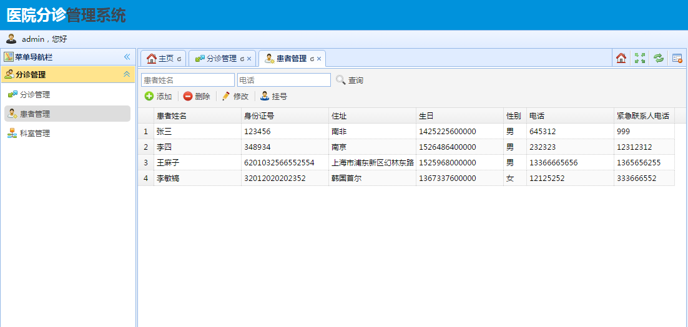Refresh the 主页 tab with its reload icon
The width and height of the screenshot is (688, 327).
pos(179,59)
